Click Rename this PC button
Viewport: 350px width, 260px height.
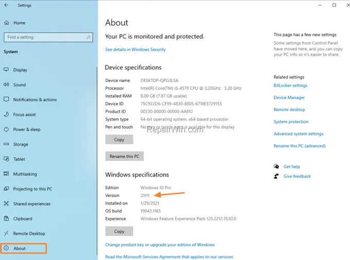pos(125,156)
